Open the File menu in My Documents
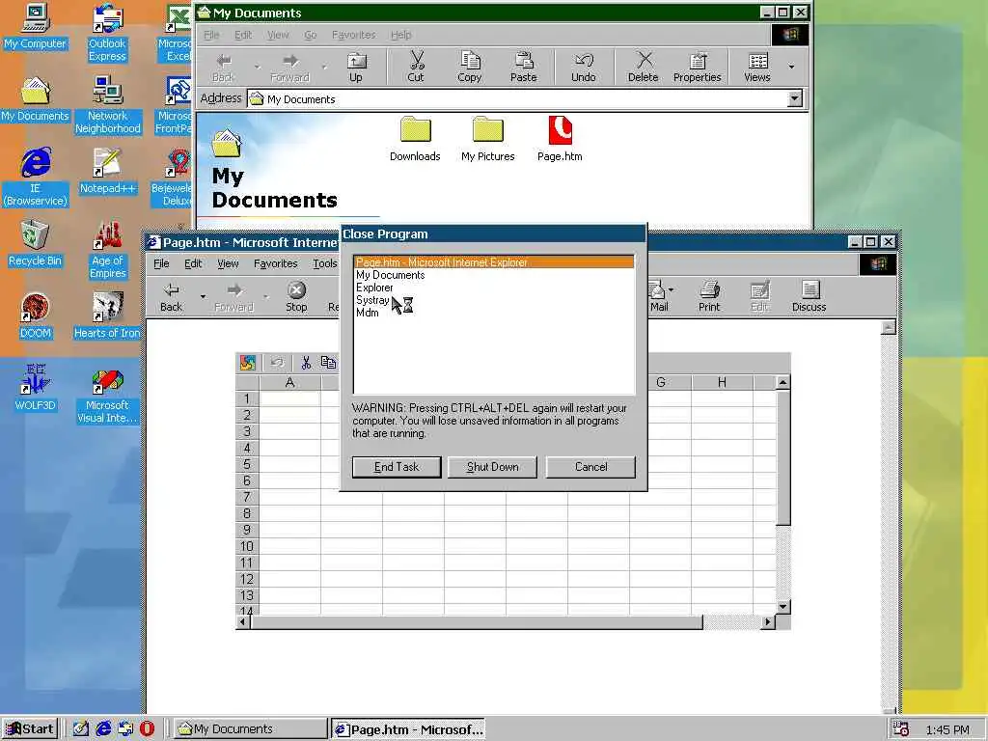Viewport: 988px width, 741px height. click(x=211, y=35)
